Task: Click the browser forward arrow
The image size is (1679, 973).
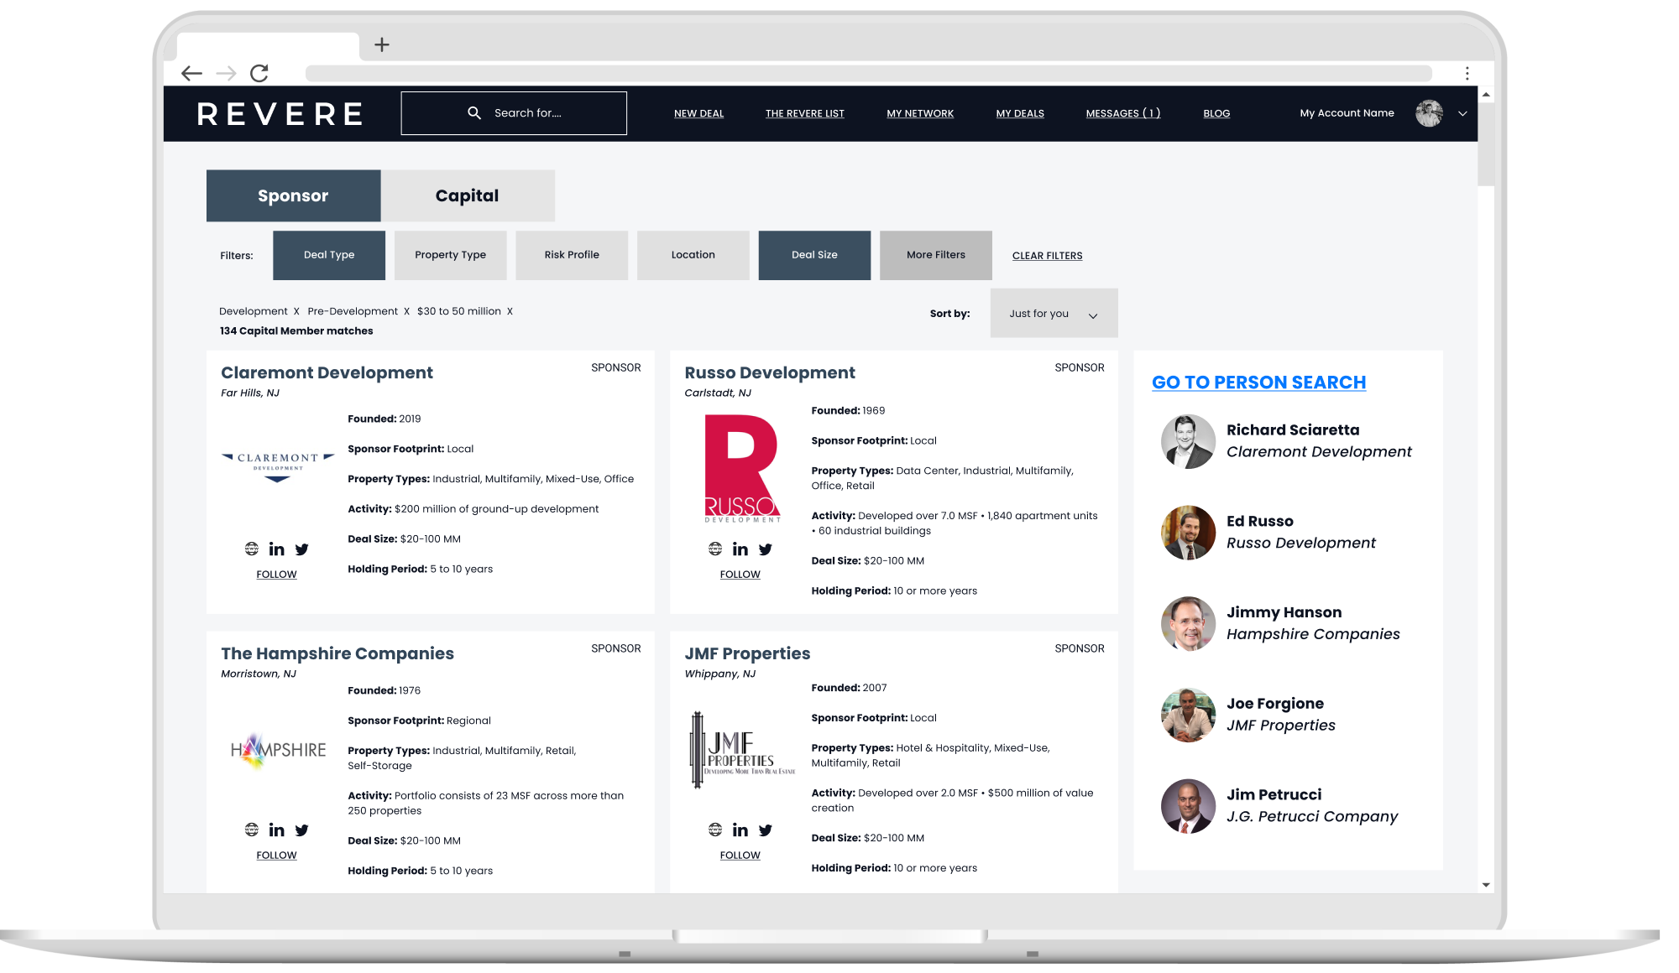Action: coord(226,73)
